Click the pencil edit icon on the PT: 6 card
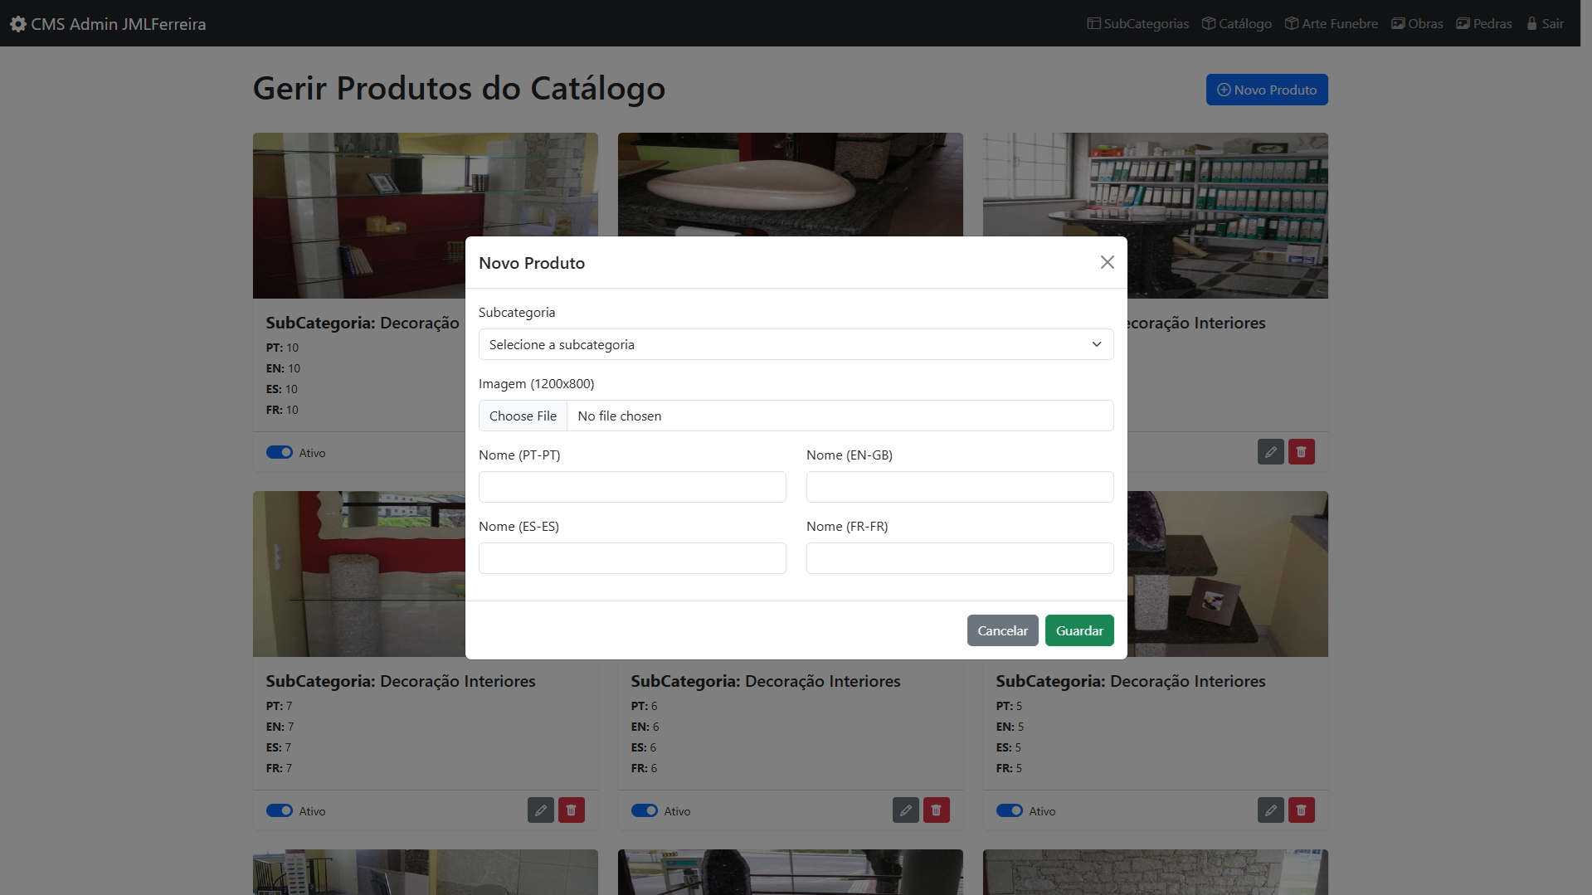The image size is (1592, 895). click(x=906, y=810)
